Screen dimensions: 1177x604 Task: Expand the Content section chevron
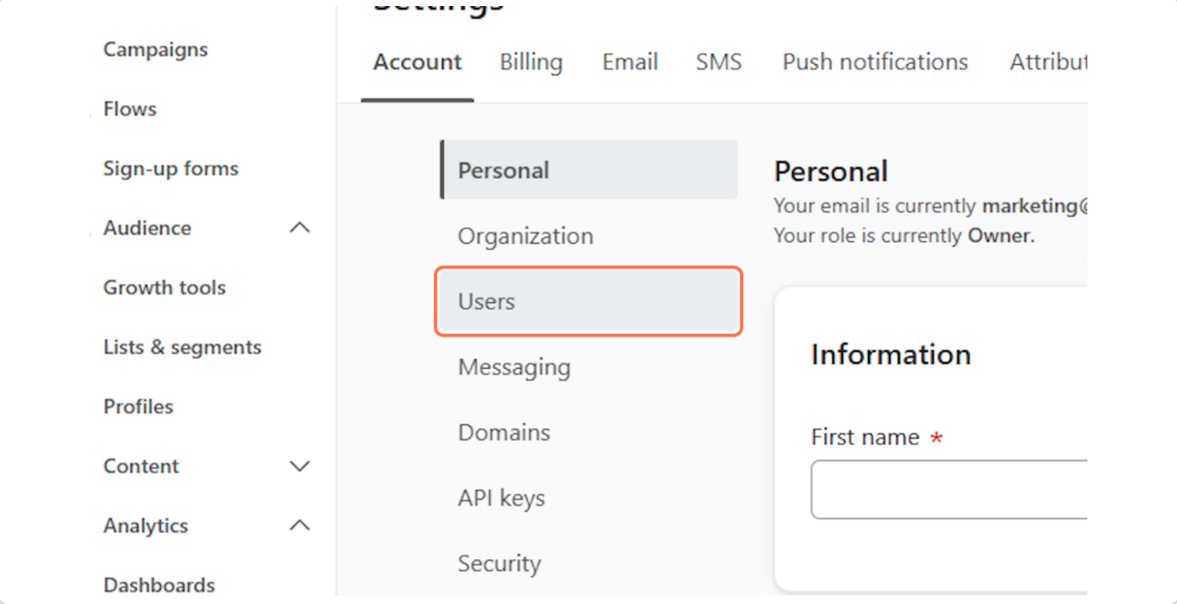(299, 466)
